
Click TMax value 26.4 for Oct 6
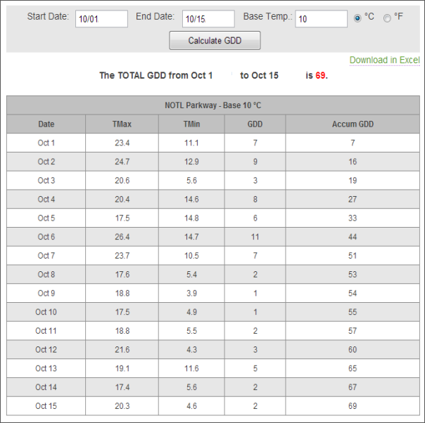[x=122, y=237]
